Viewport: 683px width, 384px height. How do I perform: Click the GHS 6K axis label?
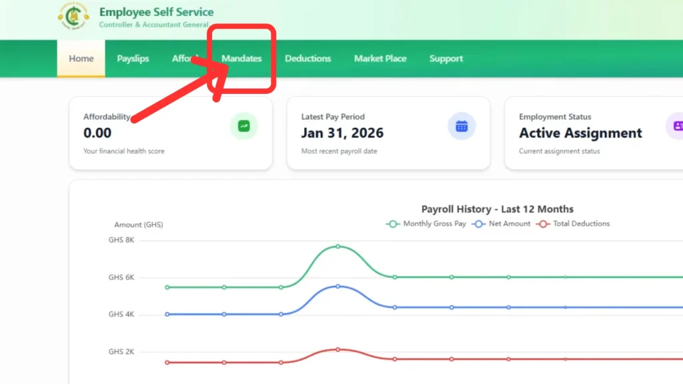click(121, 277)
